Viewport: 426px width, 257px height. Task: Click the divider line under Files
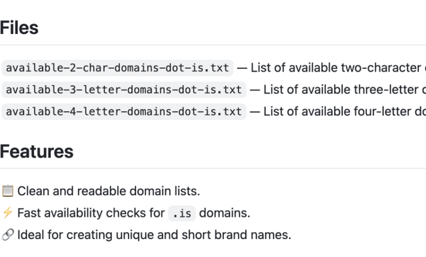(213, 45)
